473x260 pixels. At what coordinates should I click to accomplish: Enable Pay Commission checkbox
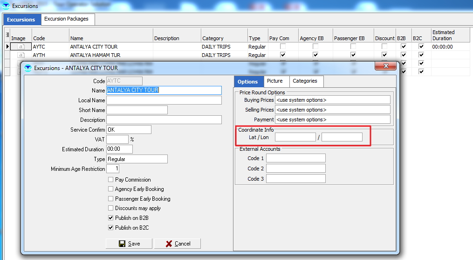point(110,180)
